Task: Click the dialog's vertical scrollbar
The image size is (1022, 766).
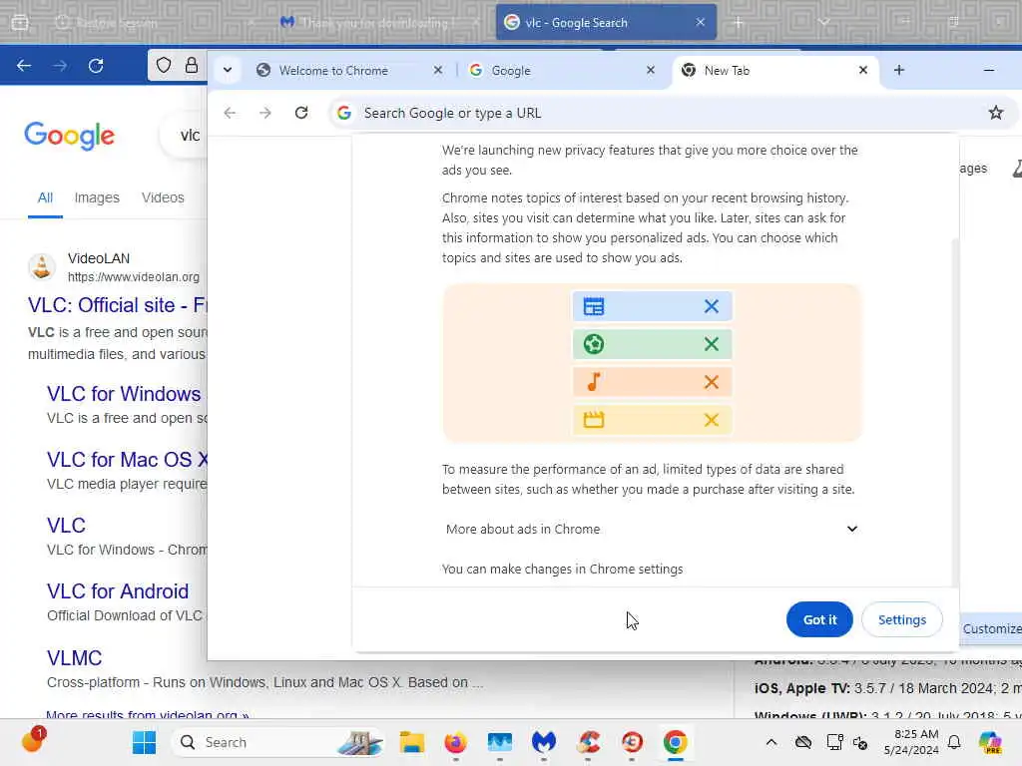Action: pos(955,412)
